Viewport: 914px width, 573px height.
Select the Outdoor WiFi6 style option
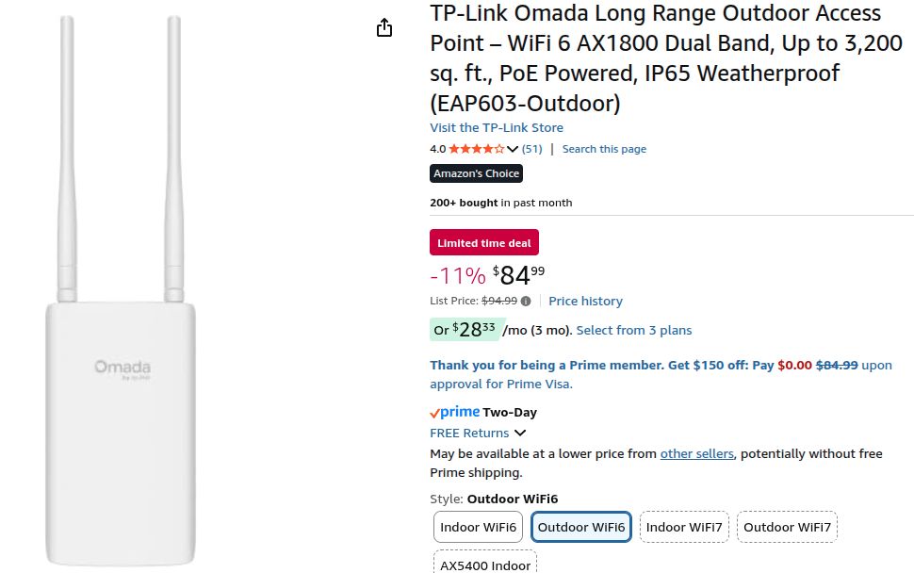[581, 528]
